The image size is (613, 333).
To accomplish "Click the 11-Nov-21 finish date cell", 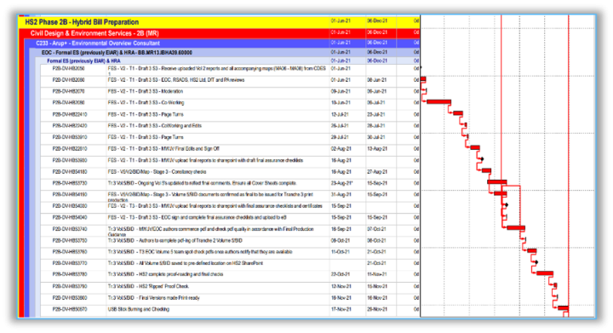I will pos(377,274).
